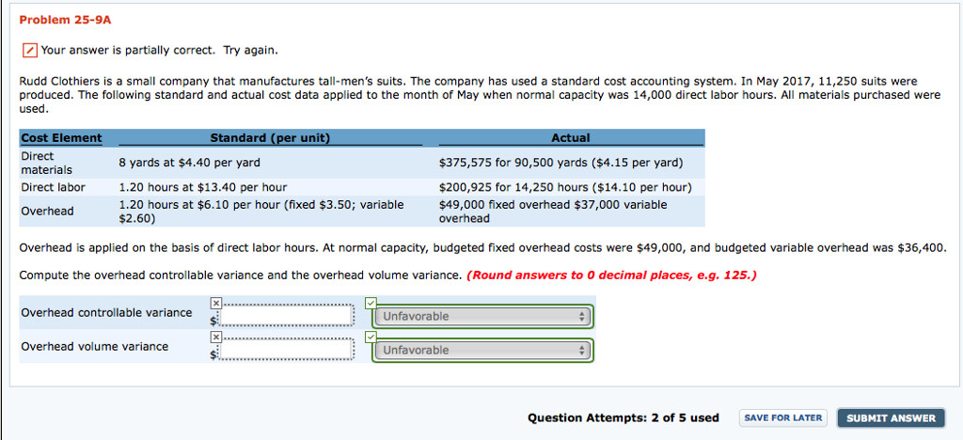Image resolution: width=963 pixels, height=440 pixels.
Task: Click green checkmark above controllable variance dropdown
Action: click(370, 303)
